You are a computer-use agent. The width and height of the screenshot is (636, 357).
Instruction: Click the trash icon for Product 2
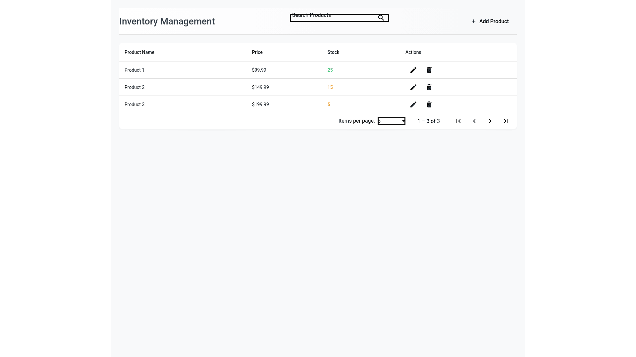429,87
